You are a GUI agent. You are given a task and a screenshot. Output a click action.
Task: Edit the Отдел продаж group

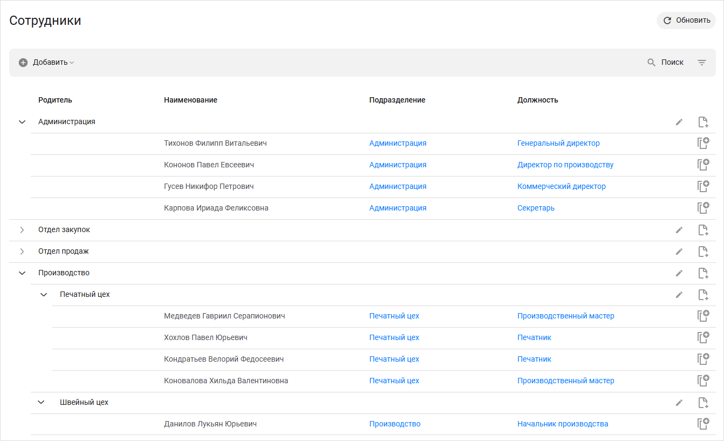click(679, 252)
